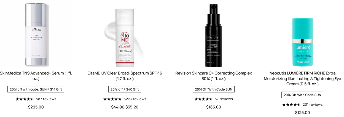View the 201 reviews for Neocutis

click(313, 105)
